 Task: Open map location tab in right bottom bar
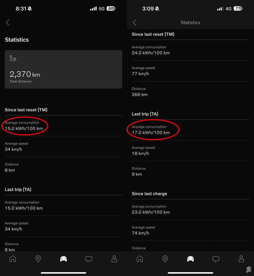pyautogui.click(x=165, y=259)
